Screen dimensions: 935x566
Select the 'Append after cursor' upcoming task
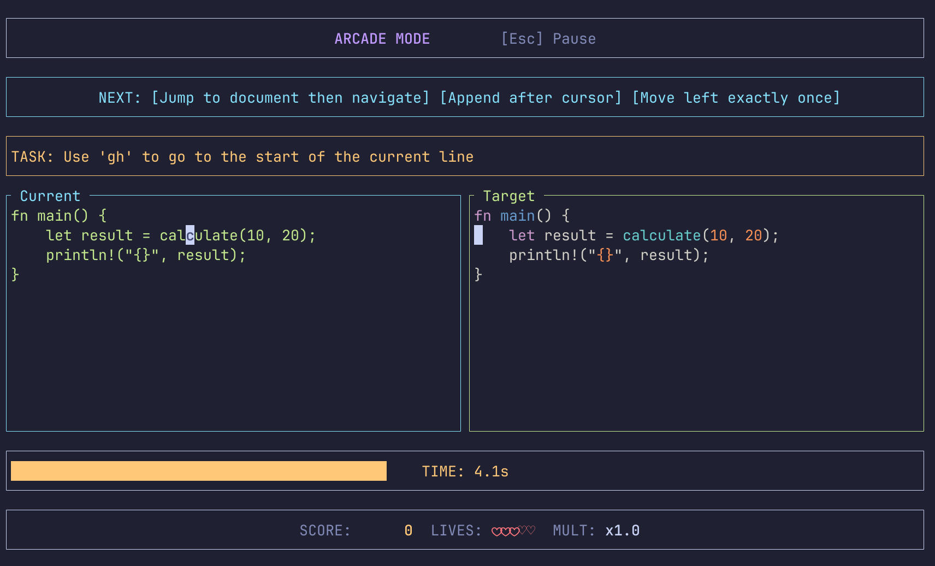click(x=531, y=98)
